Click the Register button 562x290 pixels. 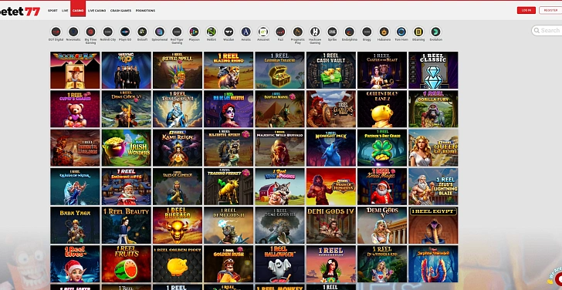point(550,10)
